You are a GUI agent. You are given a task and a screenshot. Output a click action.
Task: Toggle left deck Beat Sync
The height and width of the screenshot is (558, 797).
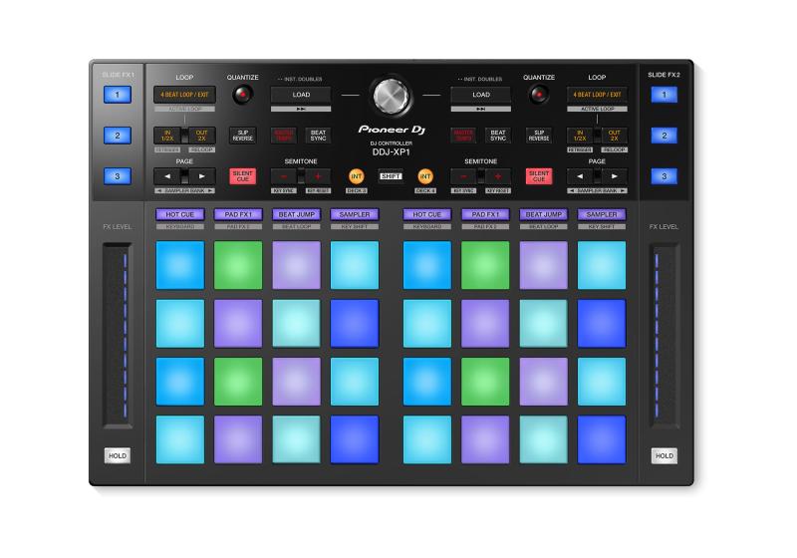(x=318, y=136)
